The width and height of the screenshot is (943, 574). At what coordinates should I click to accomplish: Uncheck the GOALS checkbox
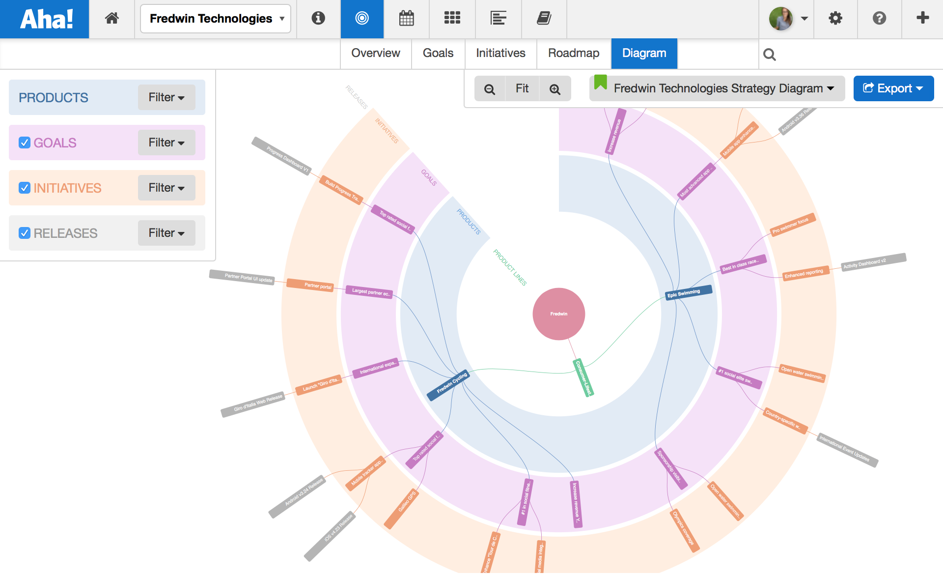[x=25, y=143]
